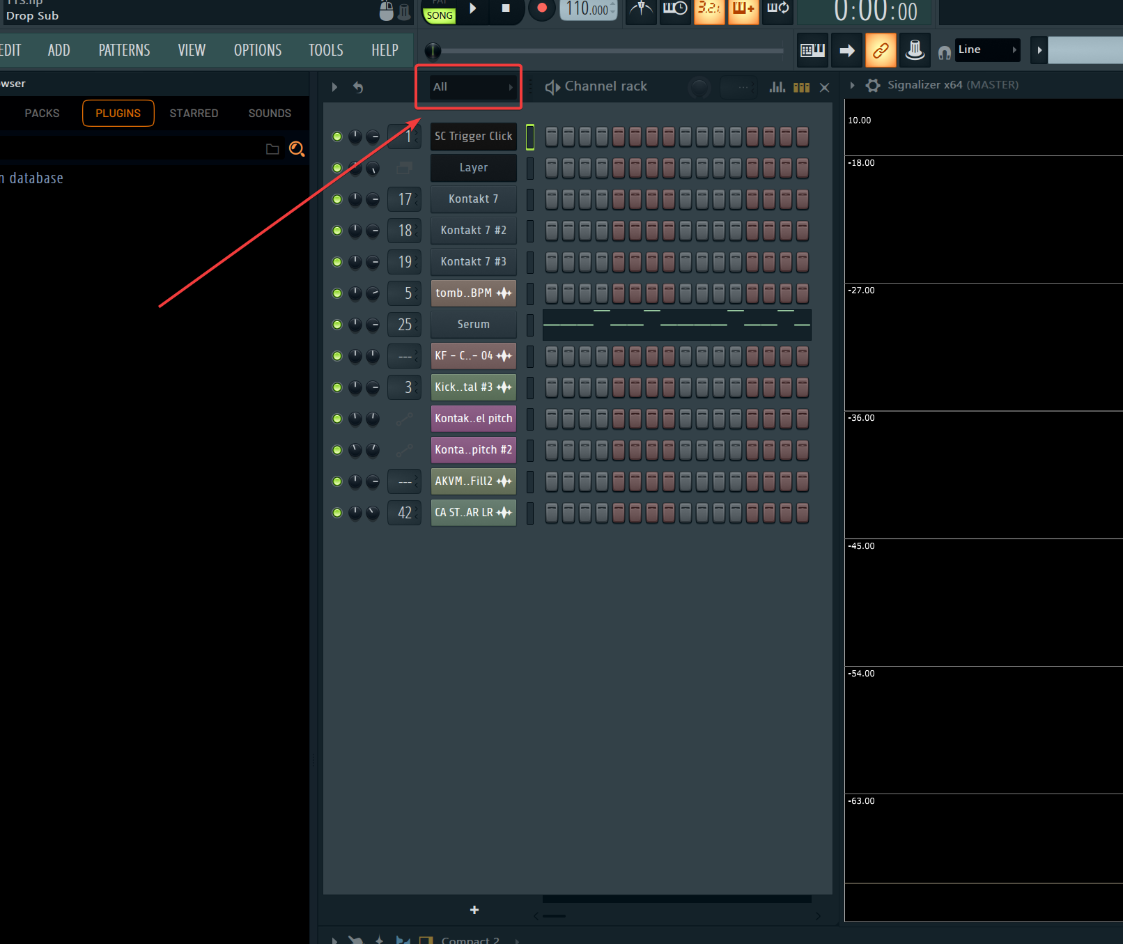Toggle blend recording mode
The image size is (1123, 944).
point(743,10)
